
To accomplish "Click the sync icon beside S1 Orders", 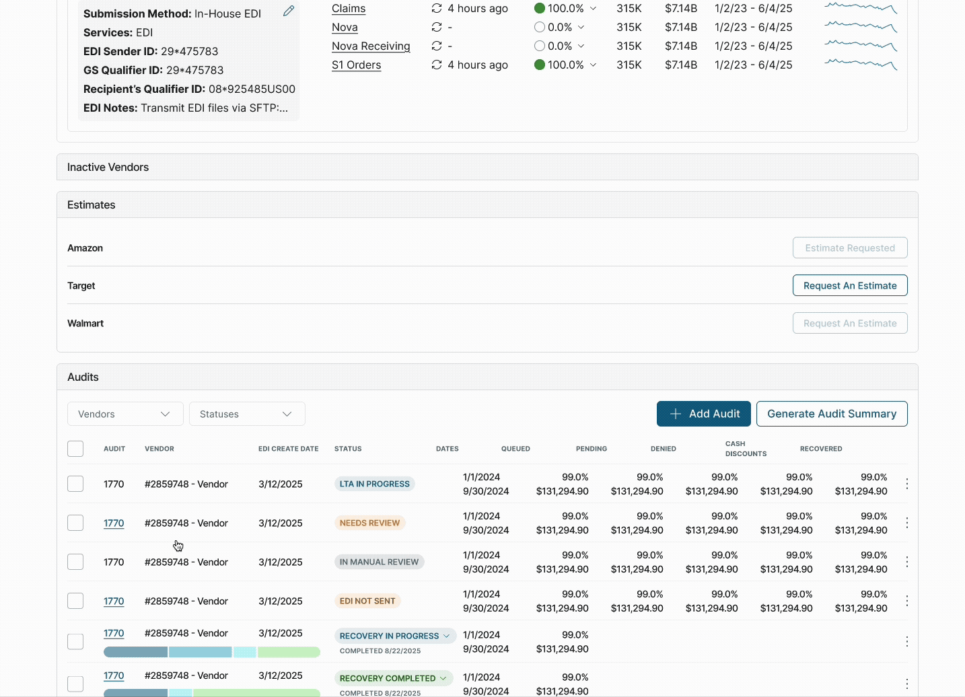I will (x=437, y=65).
